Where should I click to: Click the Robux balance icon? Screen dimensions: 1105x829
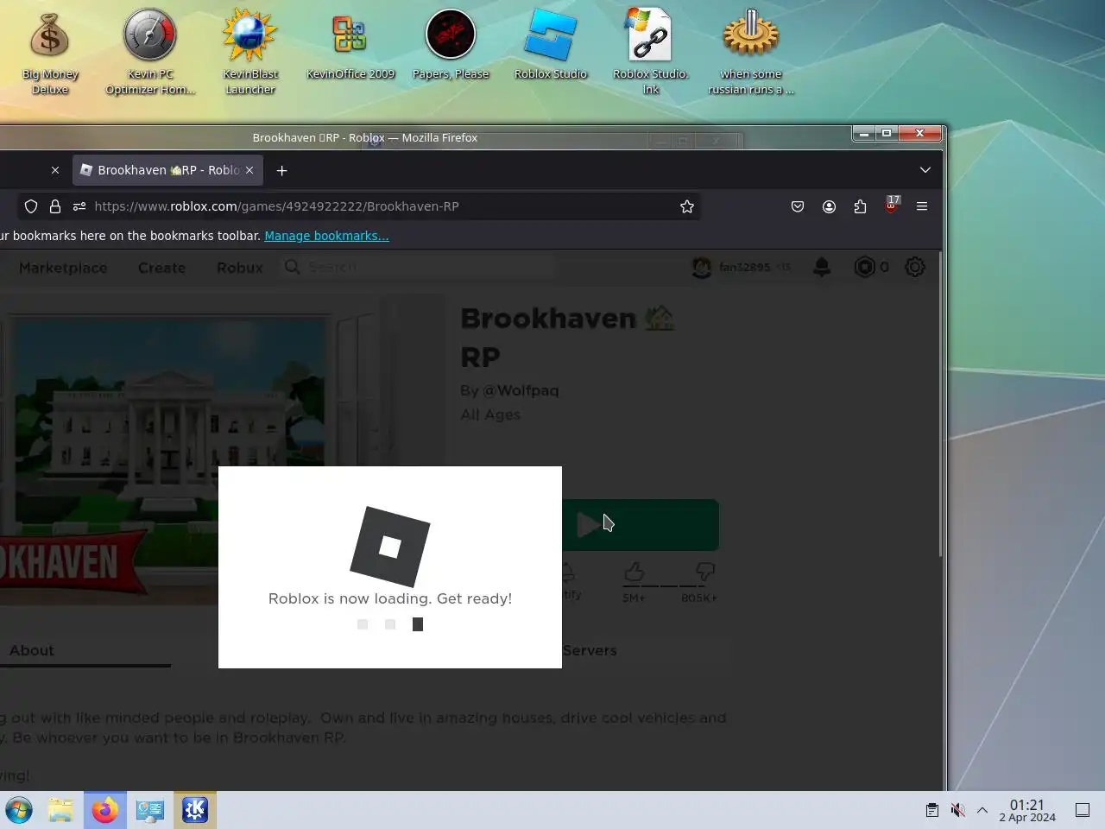point(864,267)
